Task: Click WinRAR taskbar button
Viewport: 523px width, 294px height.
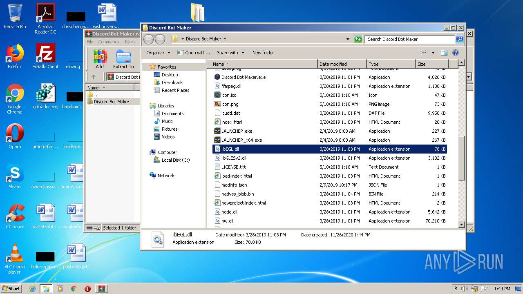Action: [102, 289]
